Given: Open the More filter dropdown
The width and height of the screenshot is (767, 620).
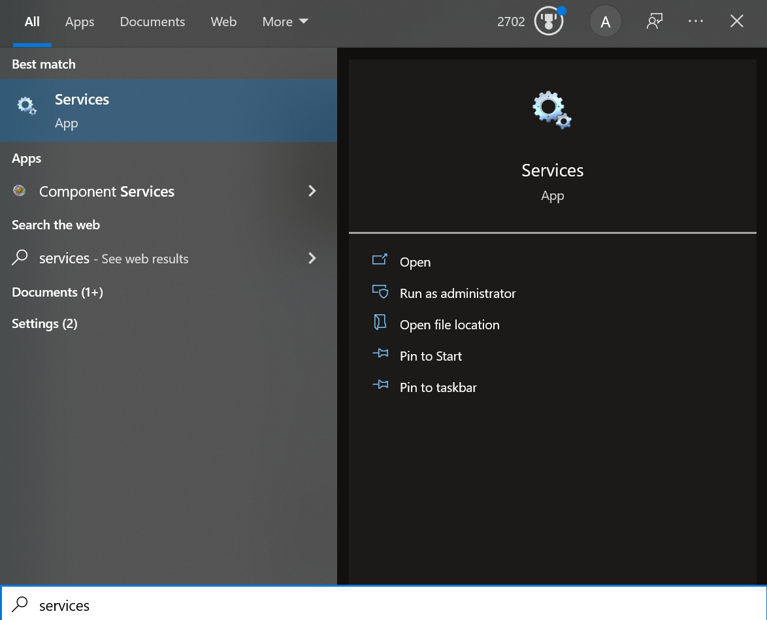Looking at the screenshot, I should click(286, 22).
